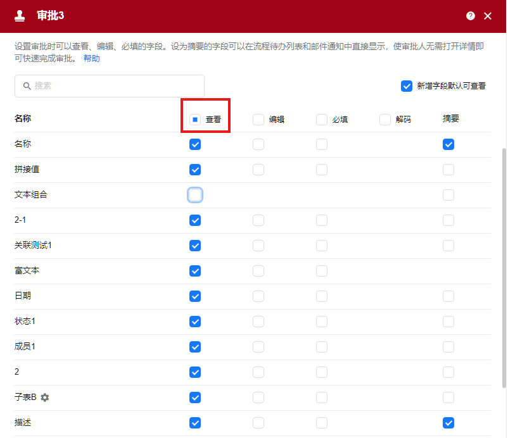
Task: Click the 名称 column header
Action: pos(23,118)
